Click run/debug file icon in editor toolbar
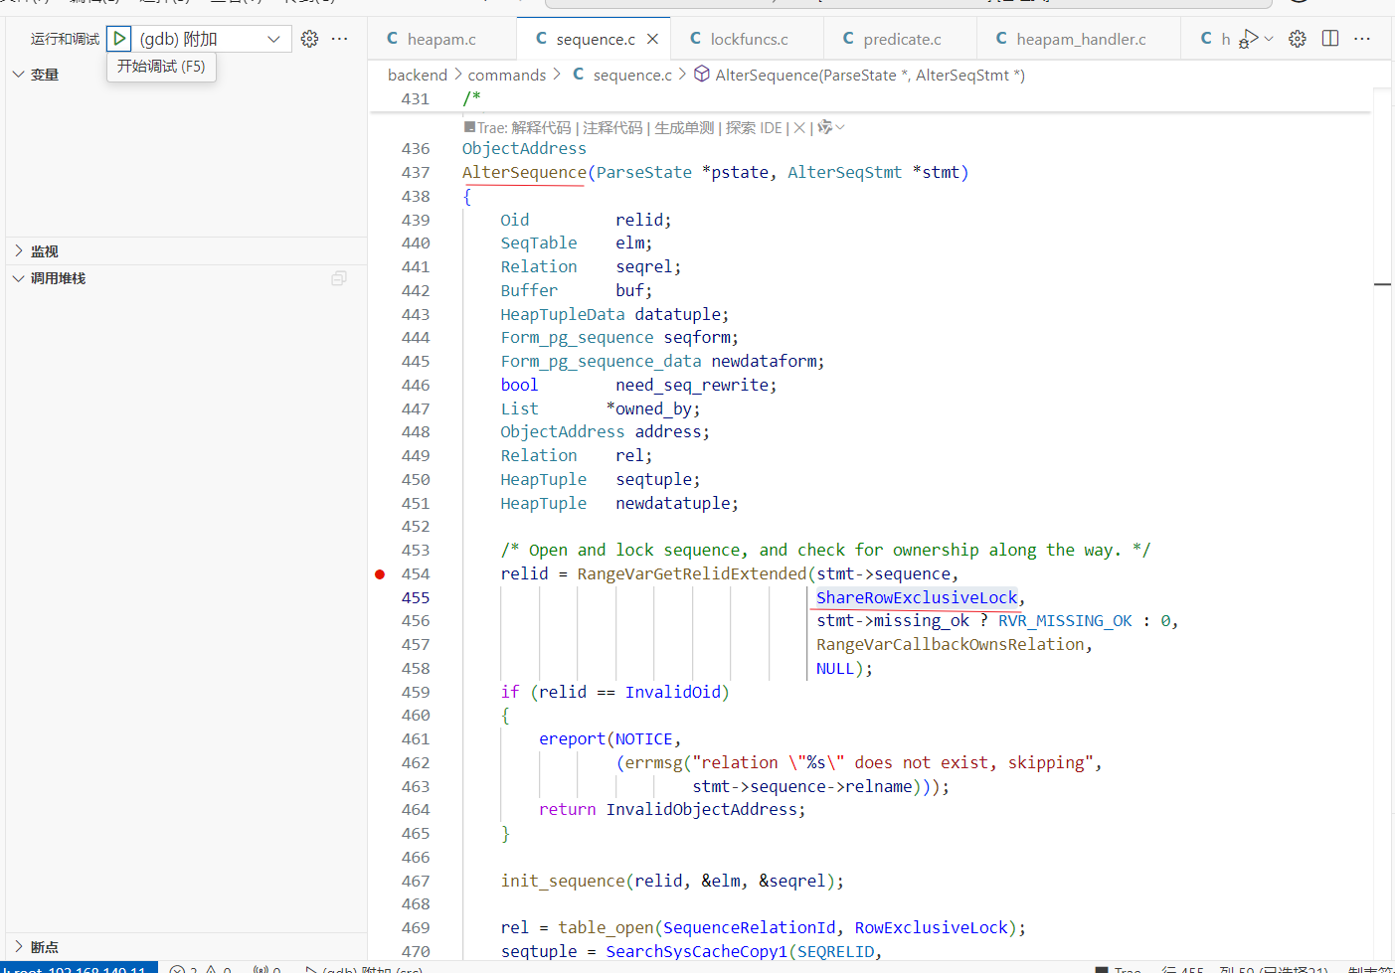 click(x=1249, y=39)
